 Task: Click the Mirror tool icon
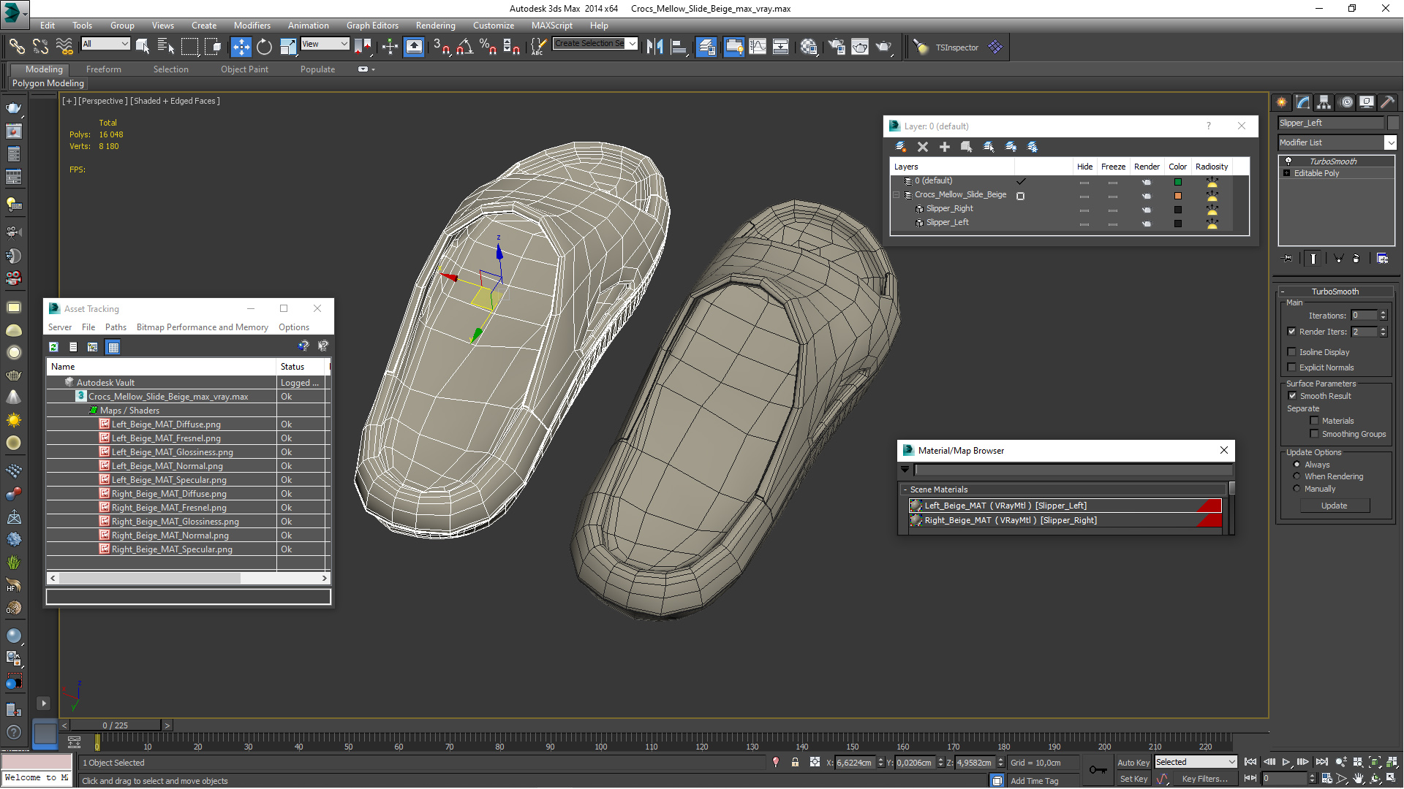[654, 47]
